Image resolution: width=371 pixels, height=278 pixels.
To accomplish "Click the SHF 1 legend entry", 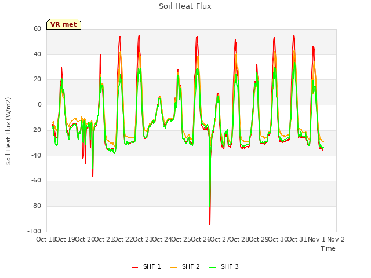I will point(146,266).
